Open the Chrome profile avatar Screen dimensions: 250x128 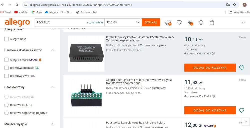click(x=244, y=5)
